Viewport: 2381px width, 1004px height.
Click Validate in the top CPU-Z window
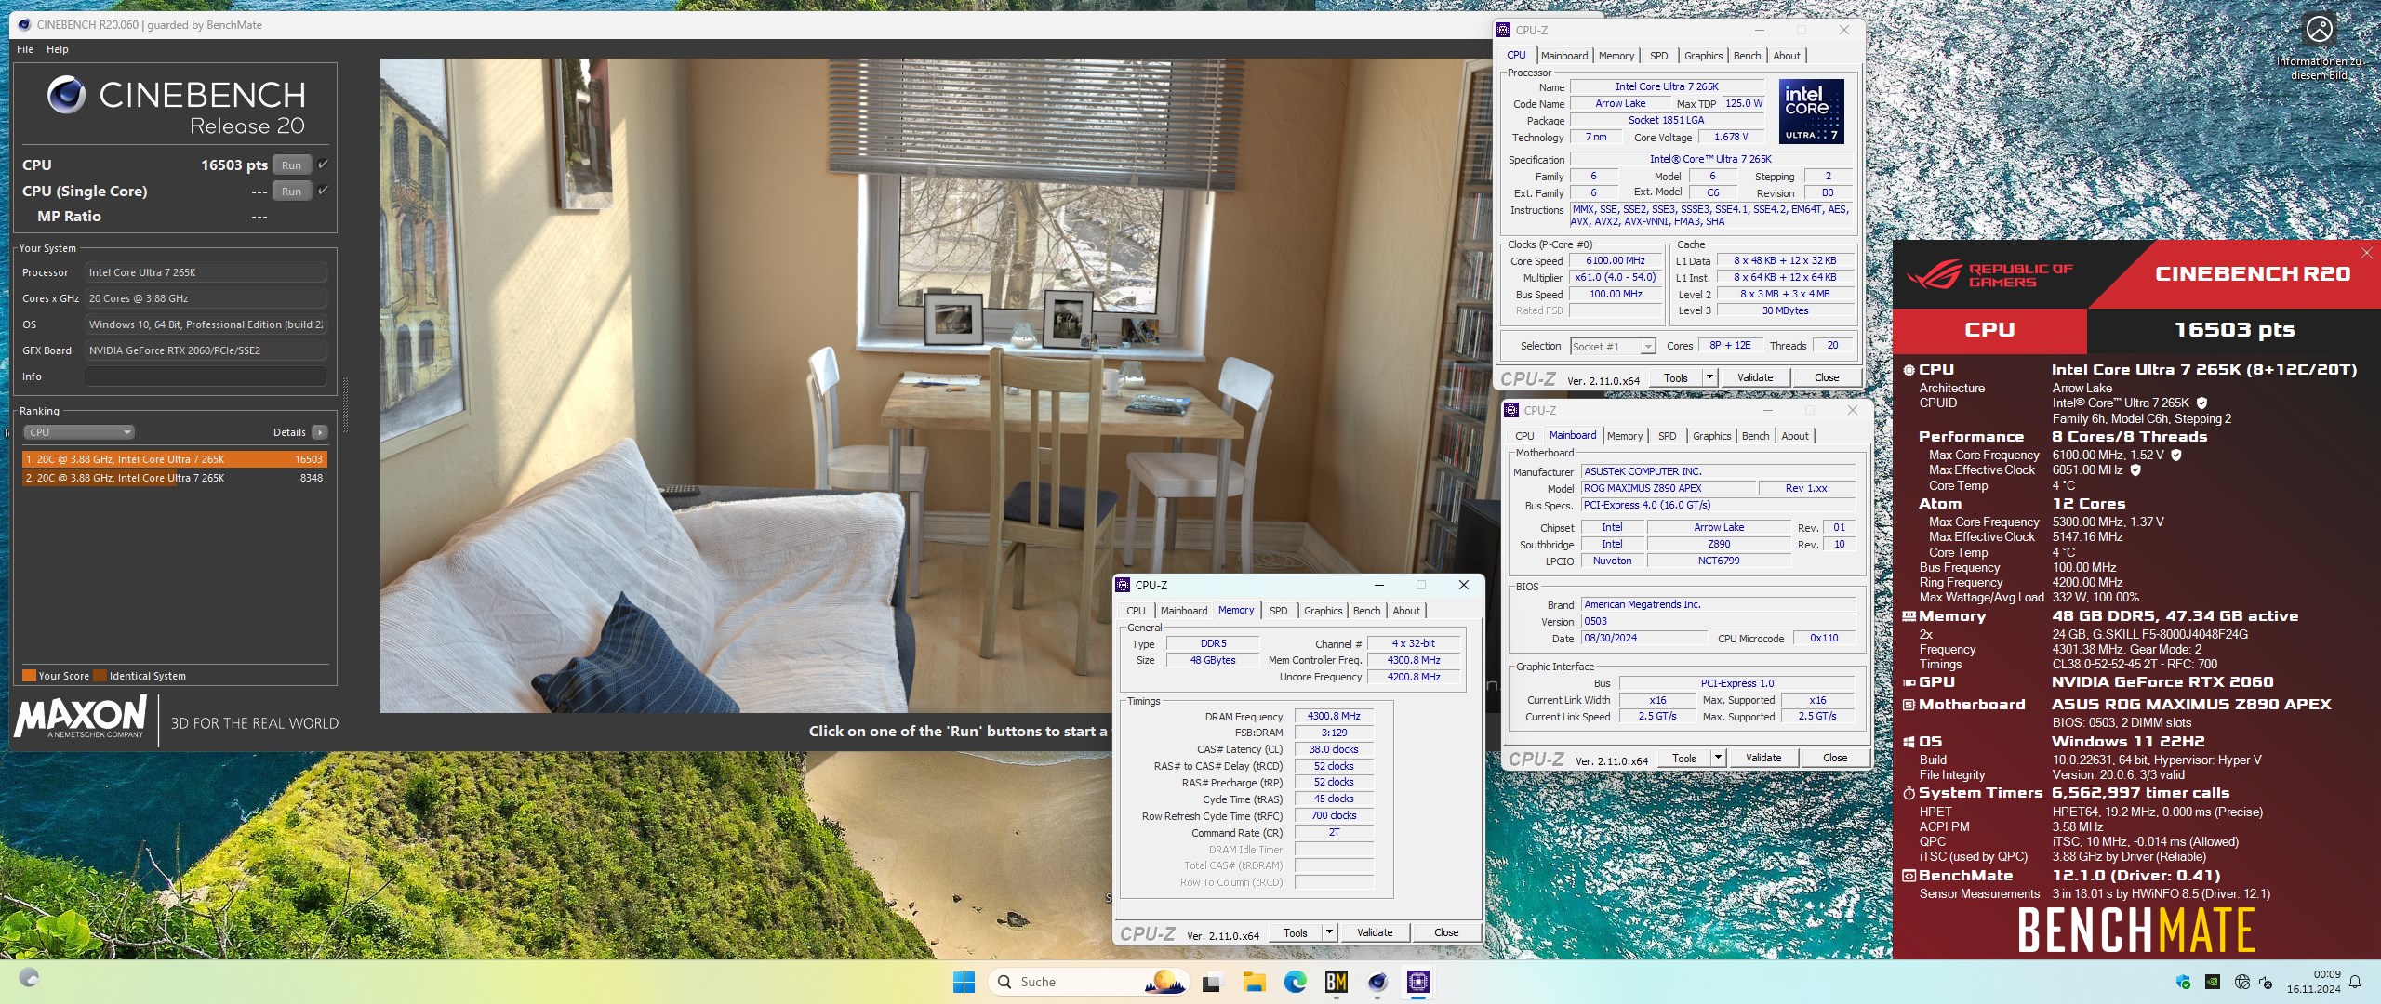coord(1754,377)
